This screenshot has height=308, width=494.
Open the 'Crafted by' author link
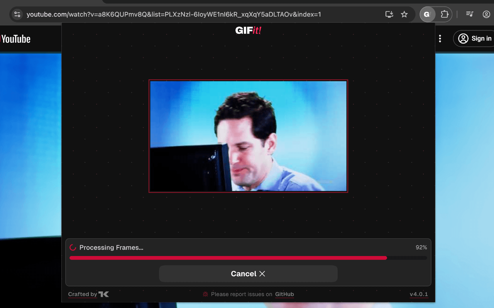click(x=88, y=295)
